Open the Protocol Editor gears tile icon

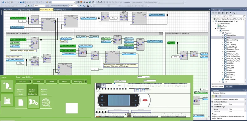33,102
